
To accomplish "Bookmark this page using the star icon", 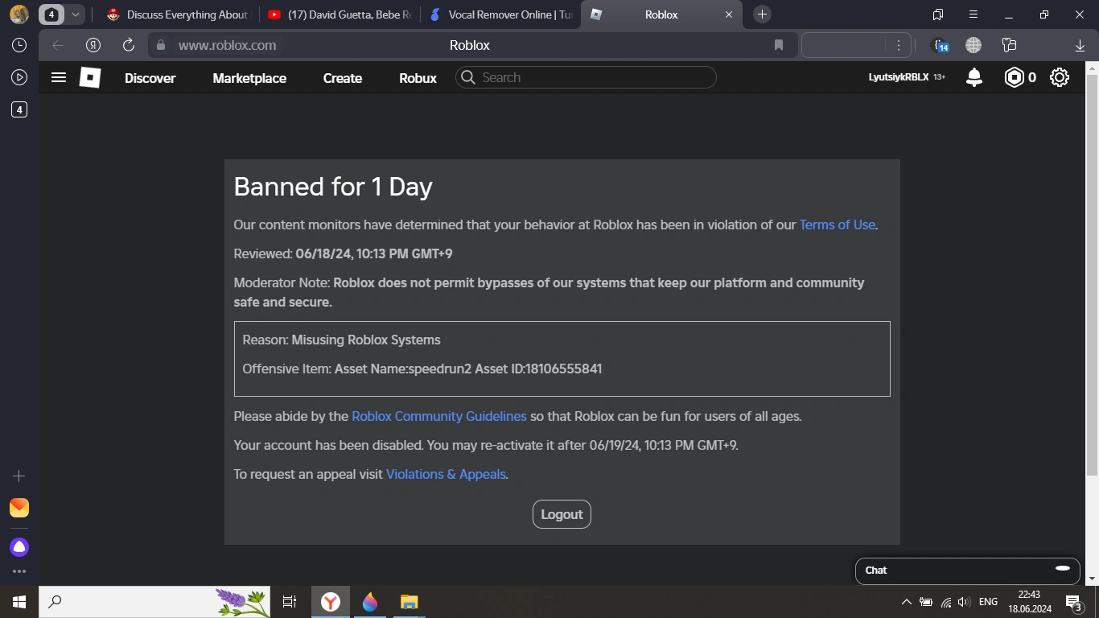I will point(778,45).
